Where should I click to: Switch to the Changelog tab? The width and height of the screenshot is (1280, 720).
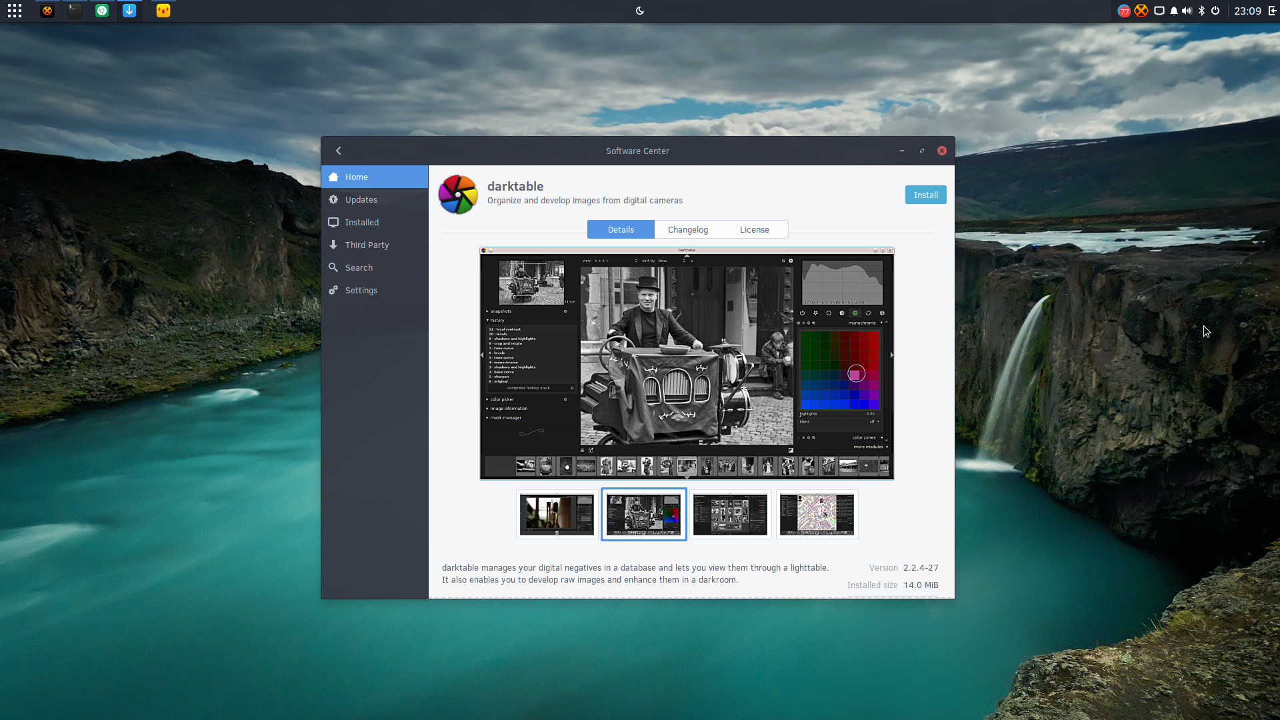click(688, 229)
